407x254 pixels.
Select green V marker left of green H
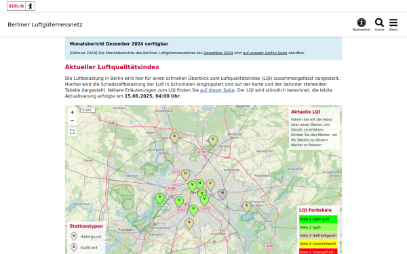click(x=193, y=186)
